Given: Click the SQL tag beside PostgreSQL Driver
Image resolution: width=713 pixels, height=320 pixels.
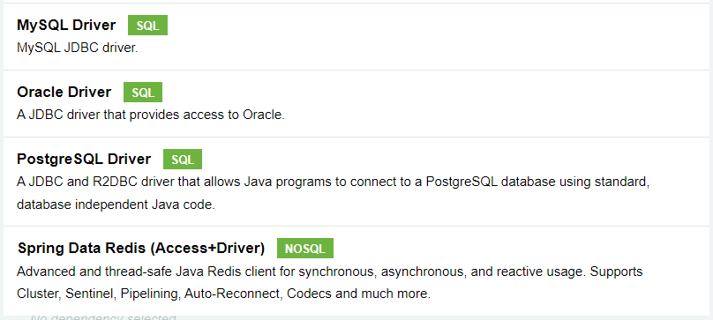Looking at the screenshot, I should [183, 159].
